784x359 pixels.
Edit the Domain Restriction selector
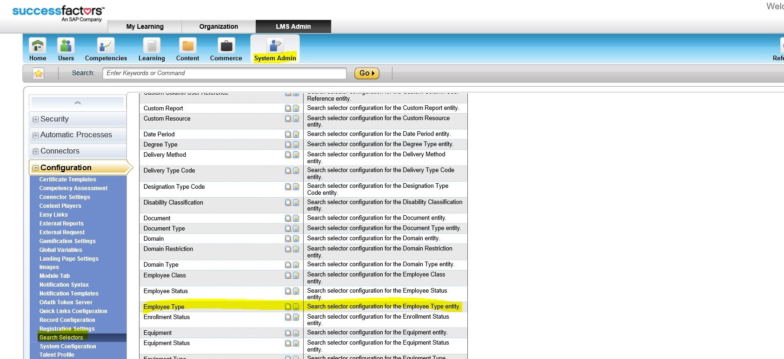(296, 249)
